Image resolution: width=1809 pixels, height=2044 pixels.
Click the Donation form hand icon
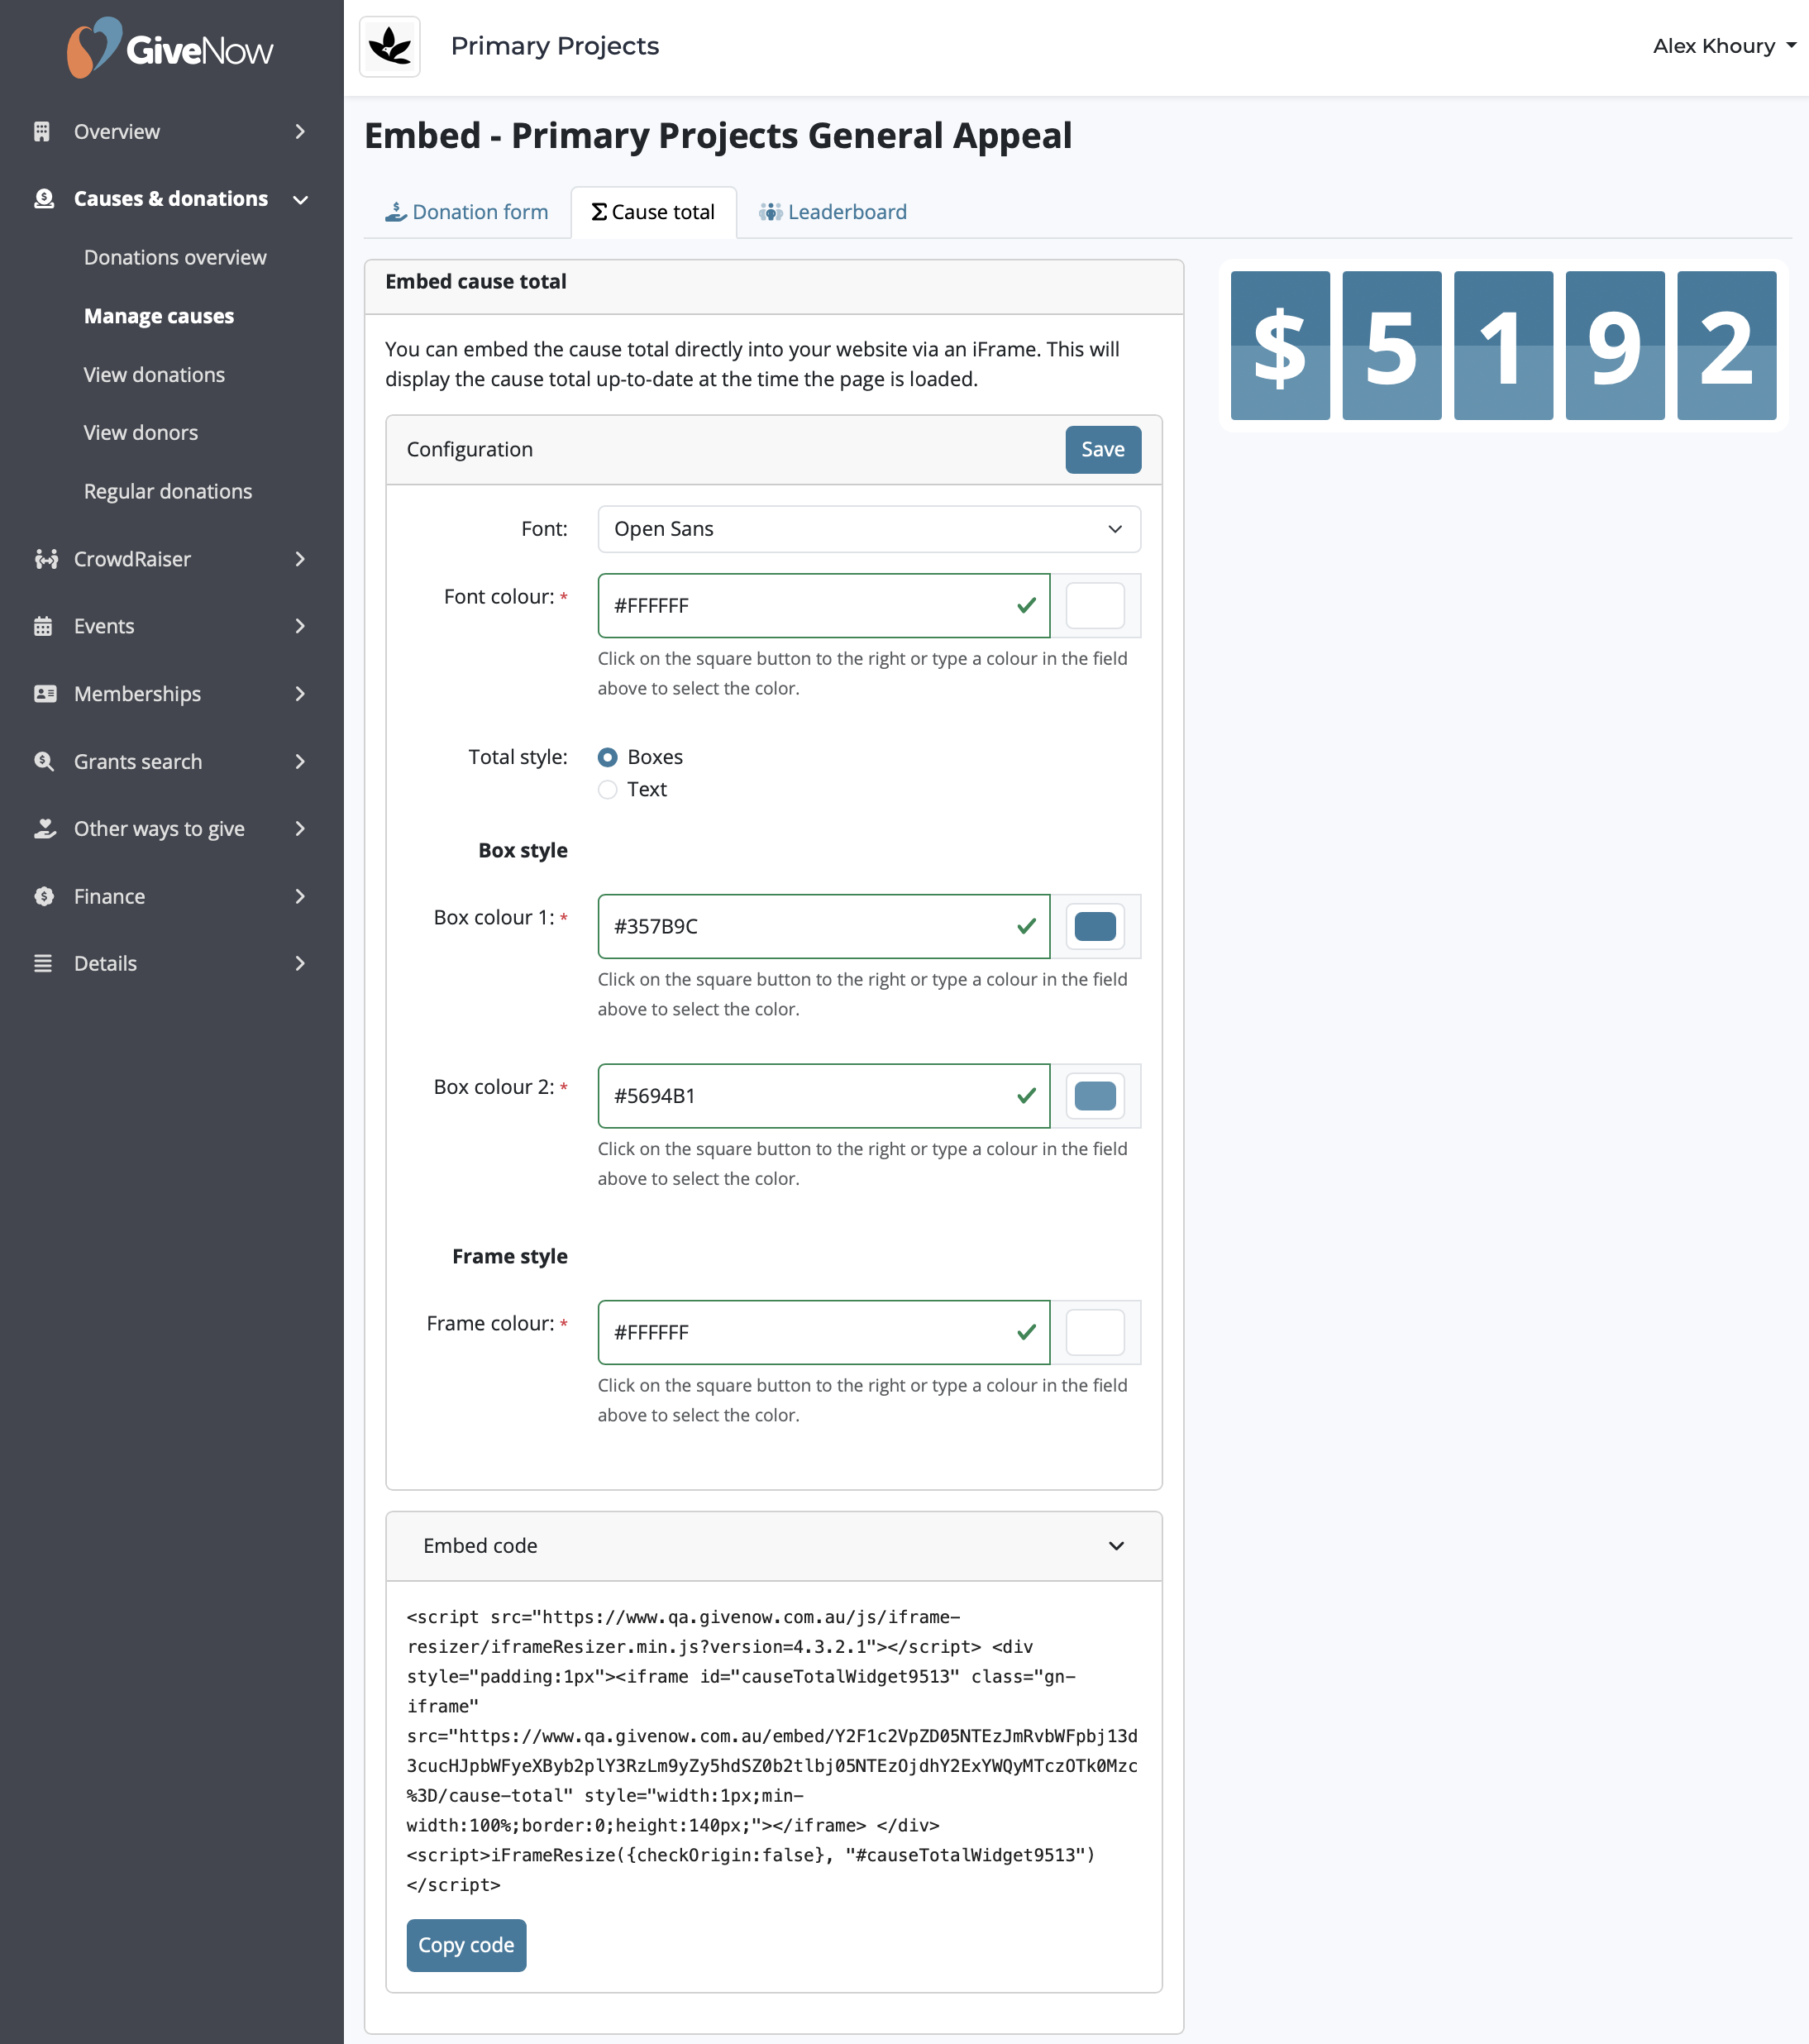point(396,212)
